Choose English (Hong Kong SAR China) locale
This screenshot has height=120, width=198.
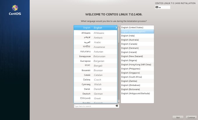click(137, 65)
